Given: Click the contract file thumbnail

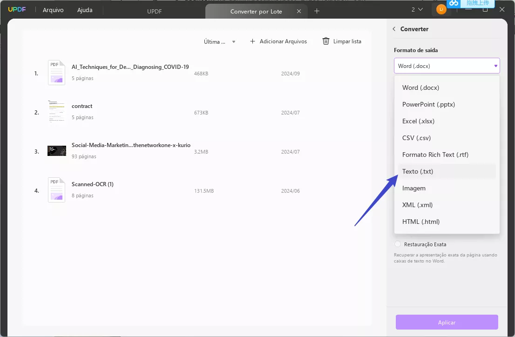Looking at the screenshot, I should [x=56, y=112].
